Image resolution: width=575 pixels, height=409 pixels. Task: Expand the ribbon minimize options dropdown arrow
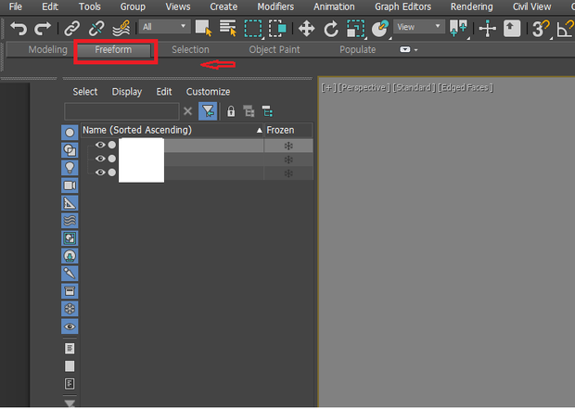(x=416, y=49)
